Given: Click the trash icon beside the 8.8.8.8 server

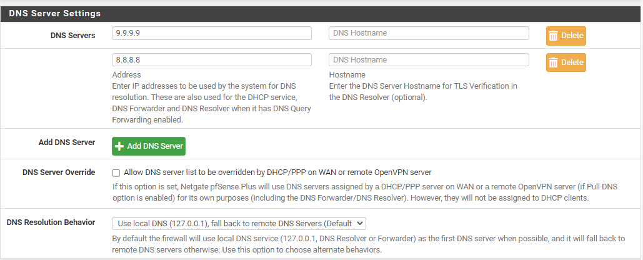Looking at the screenshot, I should tap(553, 62).
